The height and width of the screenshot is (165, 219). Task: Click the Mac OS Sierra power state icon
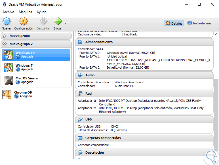tap(18, 82)
